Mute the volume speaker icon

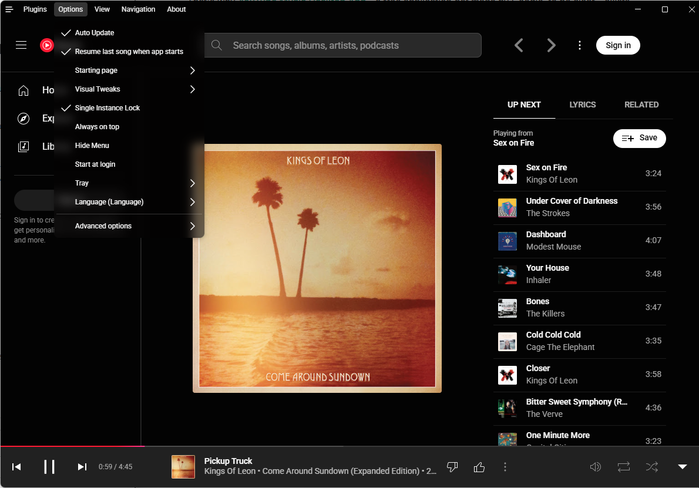tap(595, 467)
